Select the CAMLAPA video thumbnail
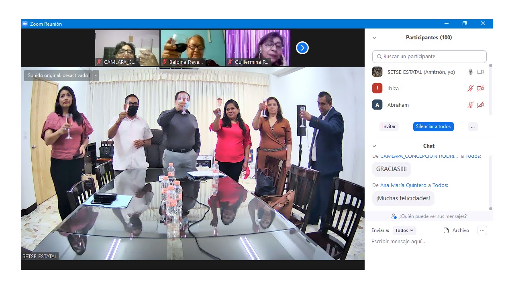 point(127,48)
